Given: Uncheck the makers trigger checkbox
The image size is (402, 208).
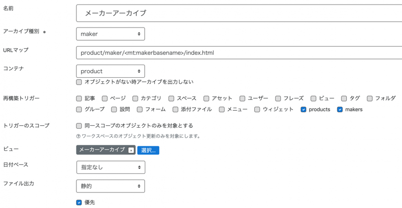Looking at the screenshot, I should coord(340,109).
